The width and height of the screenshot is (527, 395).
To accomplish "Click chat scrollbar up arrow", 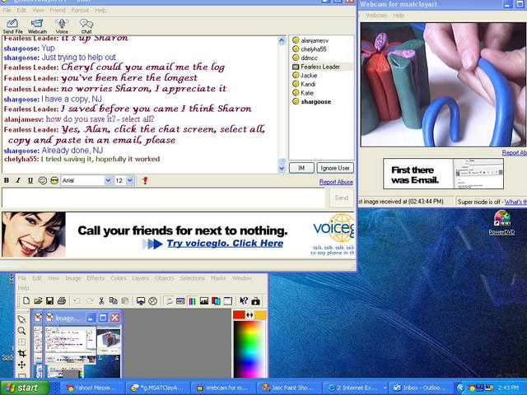I will click(x=282, y=40).
